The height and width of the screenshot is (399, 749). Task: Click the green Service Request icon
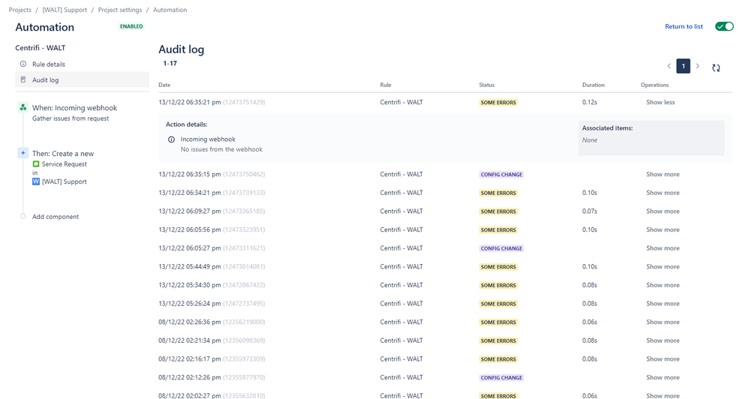[x=36, y=164]
